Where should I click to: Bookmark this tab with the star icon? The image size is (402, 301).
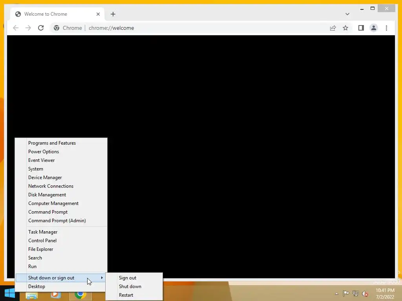coord(345,28)
